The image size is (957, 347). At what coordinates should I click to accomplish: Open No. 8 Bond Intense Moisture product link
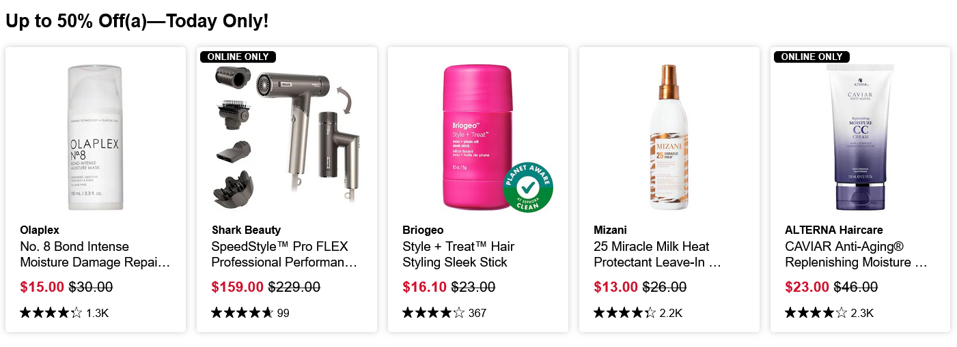pyautogui.click(x=95, y=254)
